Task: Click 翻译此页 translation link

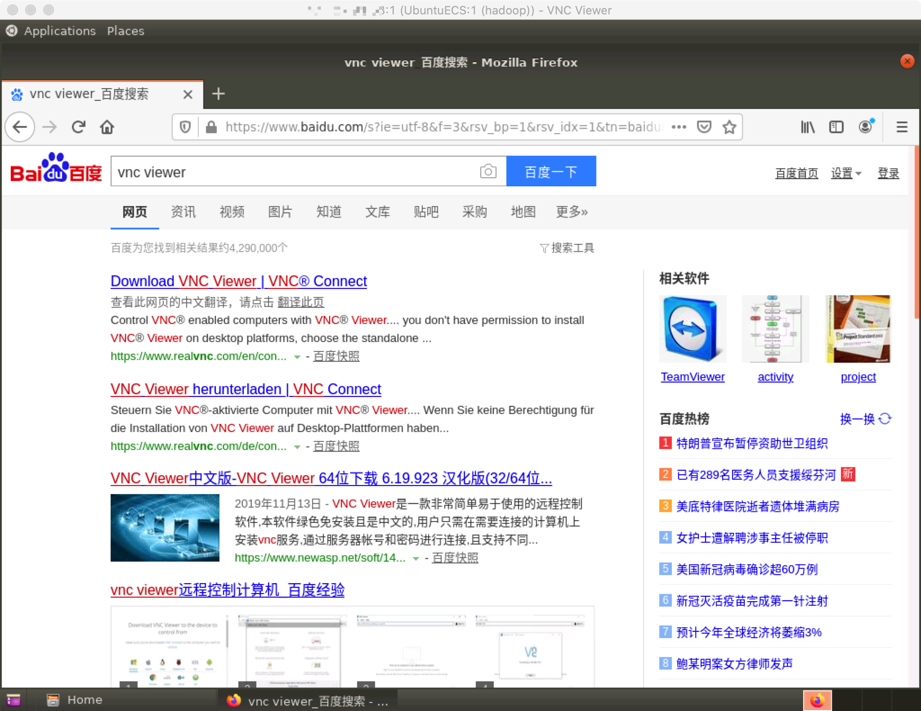Action: (x=301, y=302)
